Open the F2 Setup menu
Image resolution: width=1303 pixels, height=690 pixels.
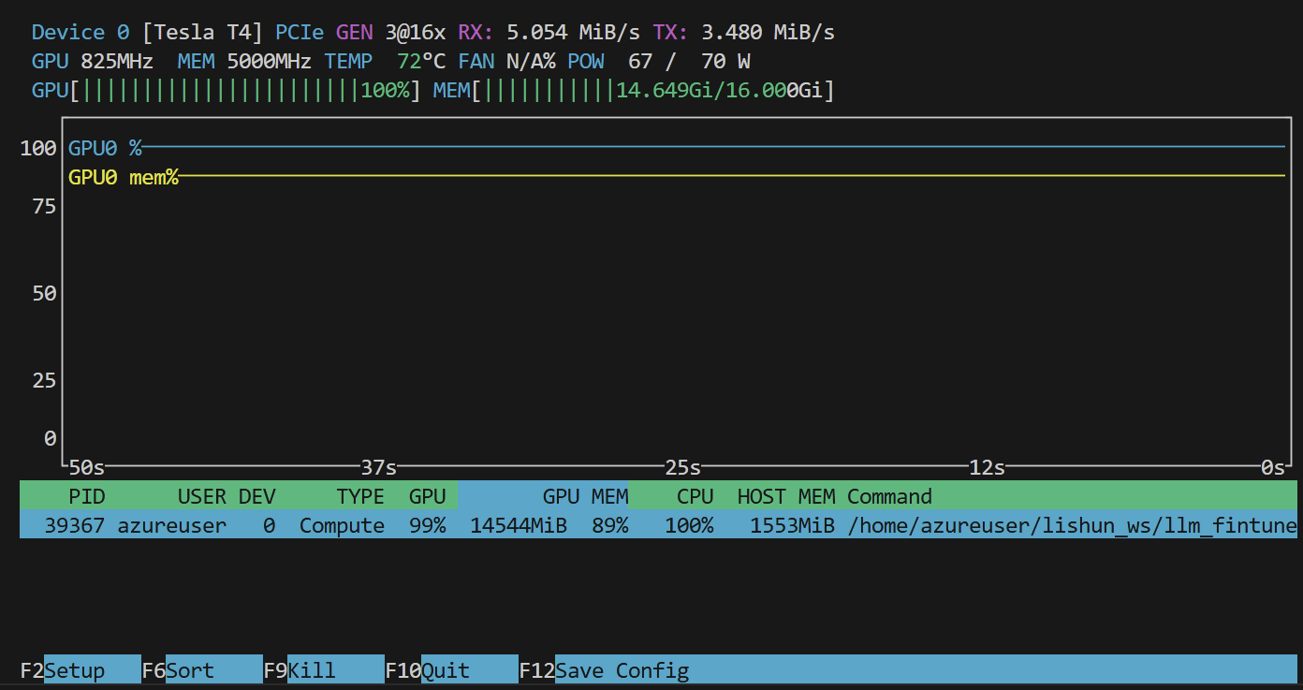[75, 670]
